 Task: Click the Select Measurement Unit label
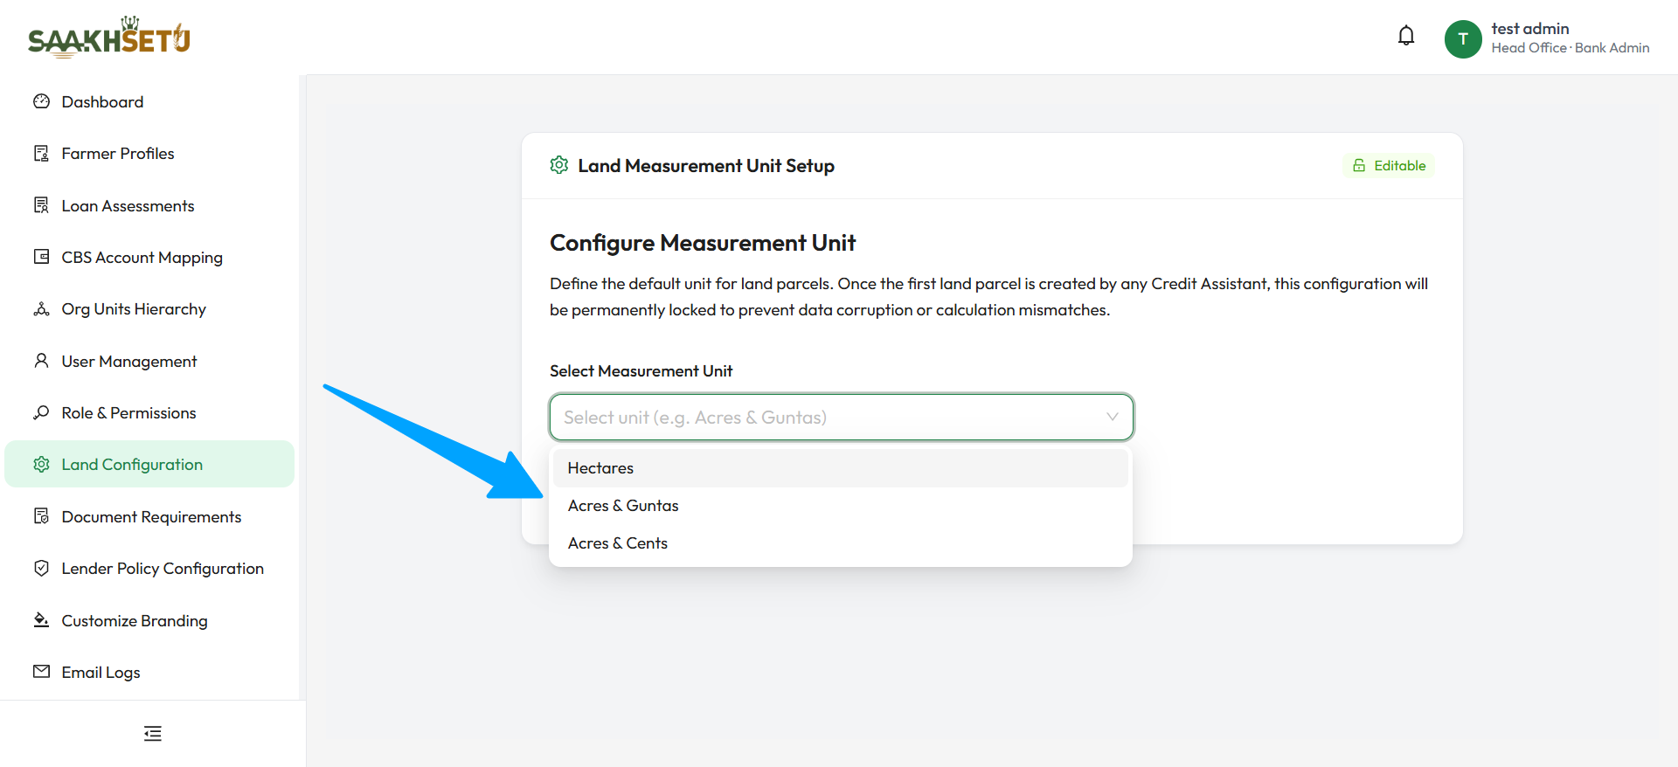641,371
